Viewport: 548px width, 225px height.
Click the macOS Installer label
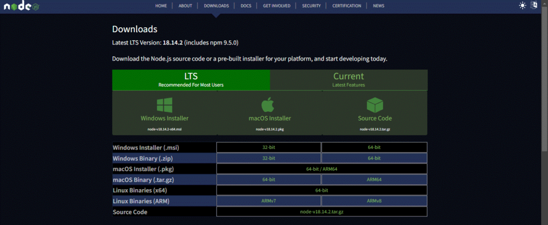point(270,118)
